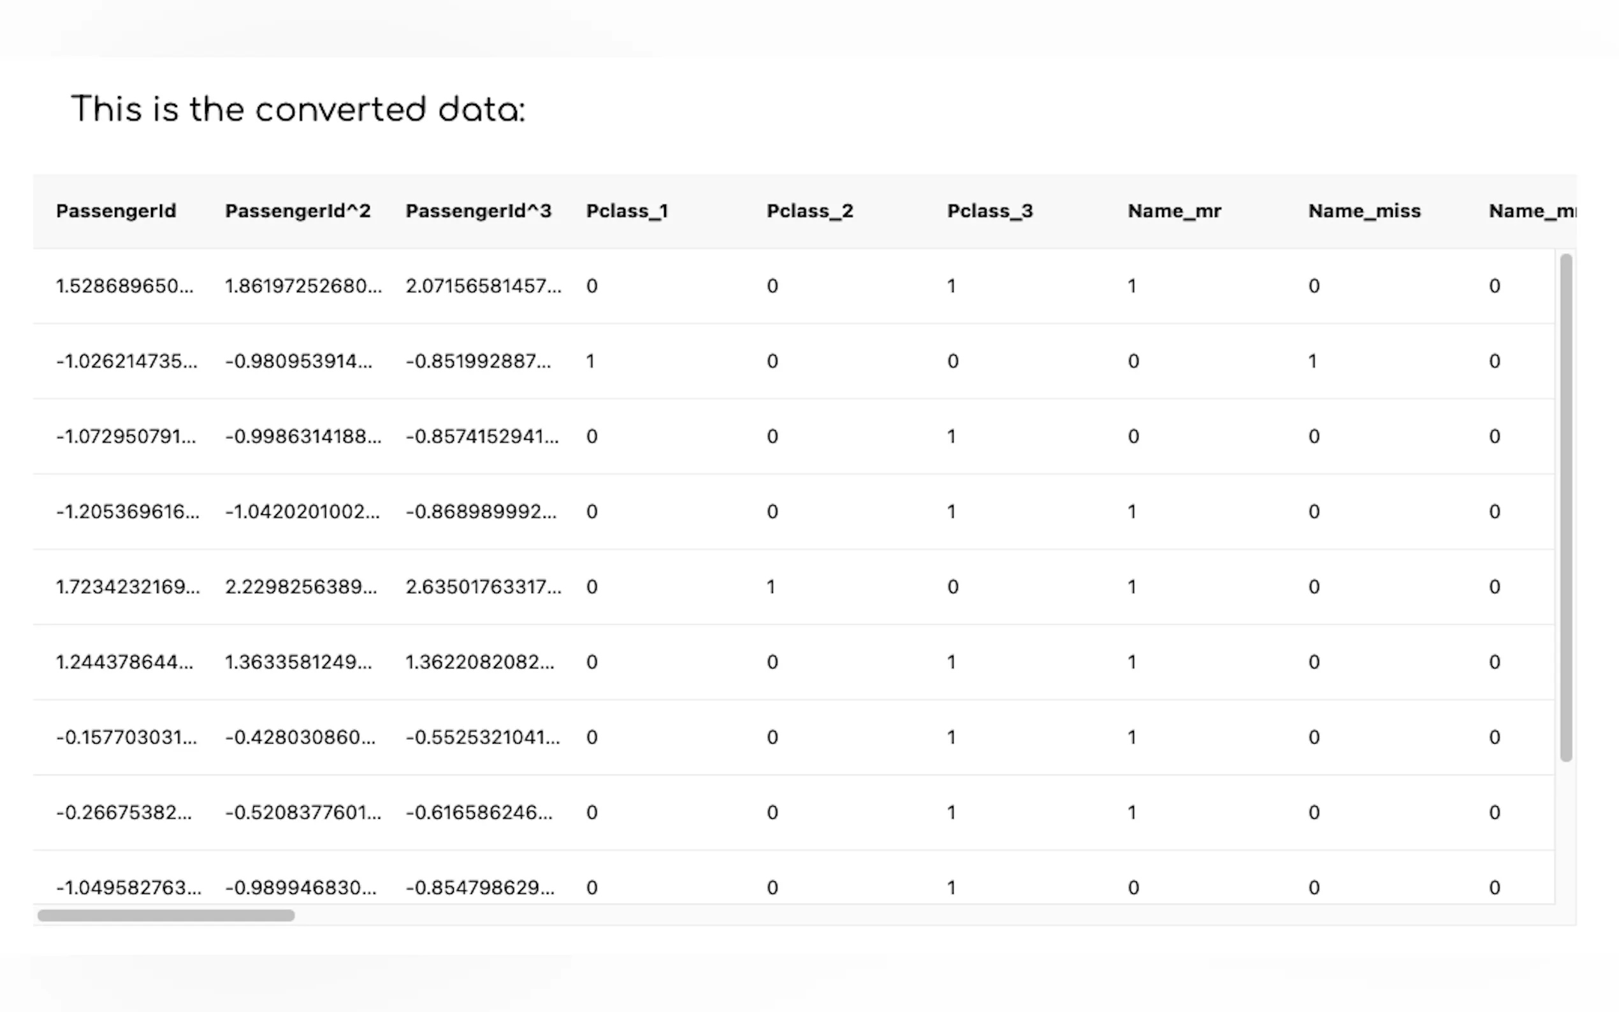
Task: Select cell with value -0.616586246...
Action: click(x=479, y=813)
